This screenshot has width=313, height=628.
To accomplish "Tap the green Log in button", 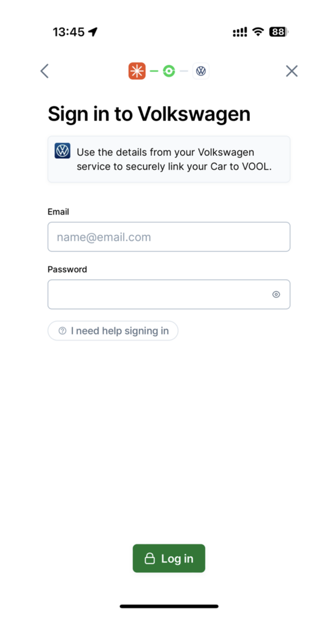I will click(169, 558).
